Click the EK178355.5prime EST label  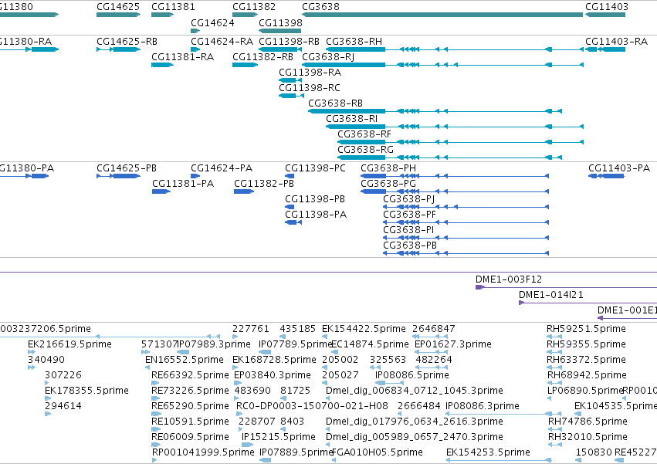tap(86, 391)
